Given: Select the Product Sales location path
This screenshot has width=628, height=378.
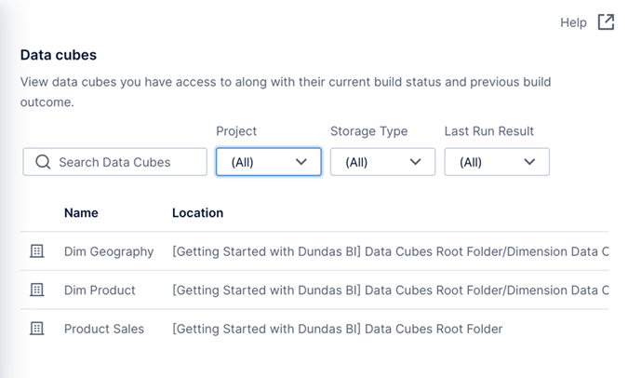Looking at the screenshot, I should pos(337,329).
